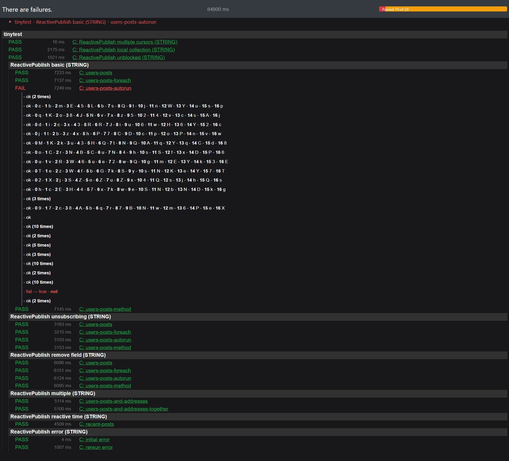Click the tinytest group header
Image resolution: width=509 pixels, height=461 pixels.
pos(254,34)
